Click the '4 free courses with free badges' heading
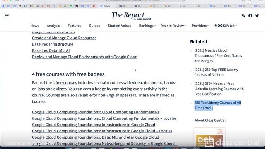This screenshot has height=149, width=265. pos(68,74)
